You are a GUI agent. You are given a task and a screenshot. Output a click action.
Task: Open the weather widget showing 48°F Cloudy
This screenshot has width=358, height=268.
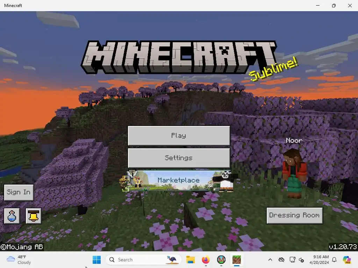point(19,260)
